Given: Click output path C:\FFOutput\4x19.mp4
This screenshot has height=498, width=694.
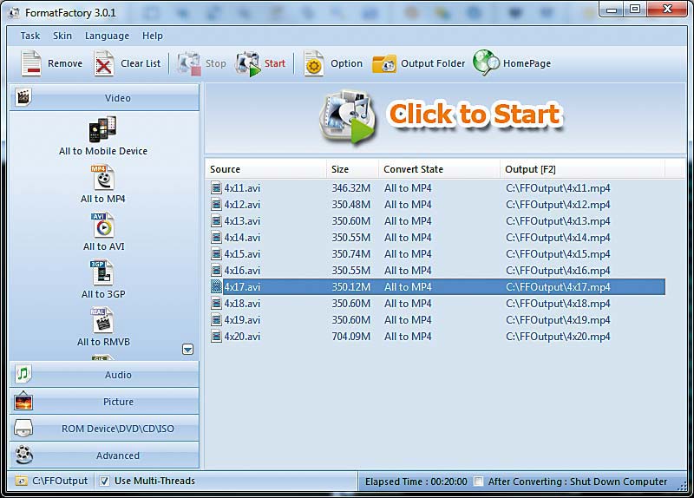Looking at the screenshot, I should [558, 319].
